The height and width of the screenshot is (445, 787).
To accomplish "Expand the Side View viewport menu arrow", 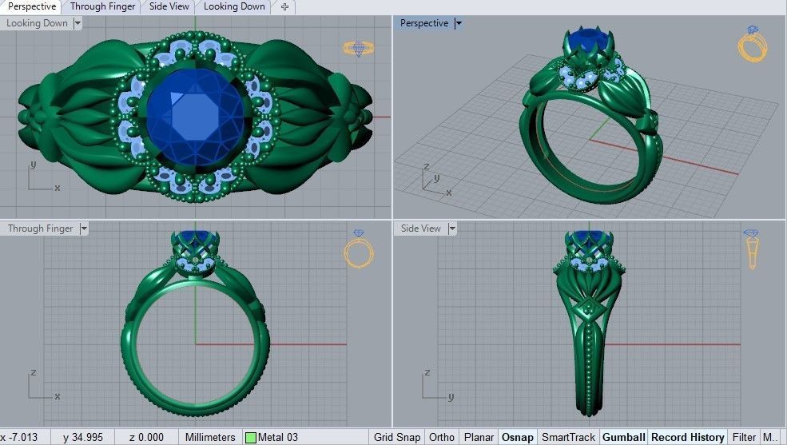I will [x=452, y=228].
